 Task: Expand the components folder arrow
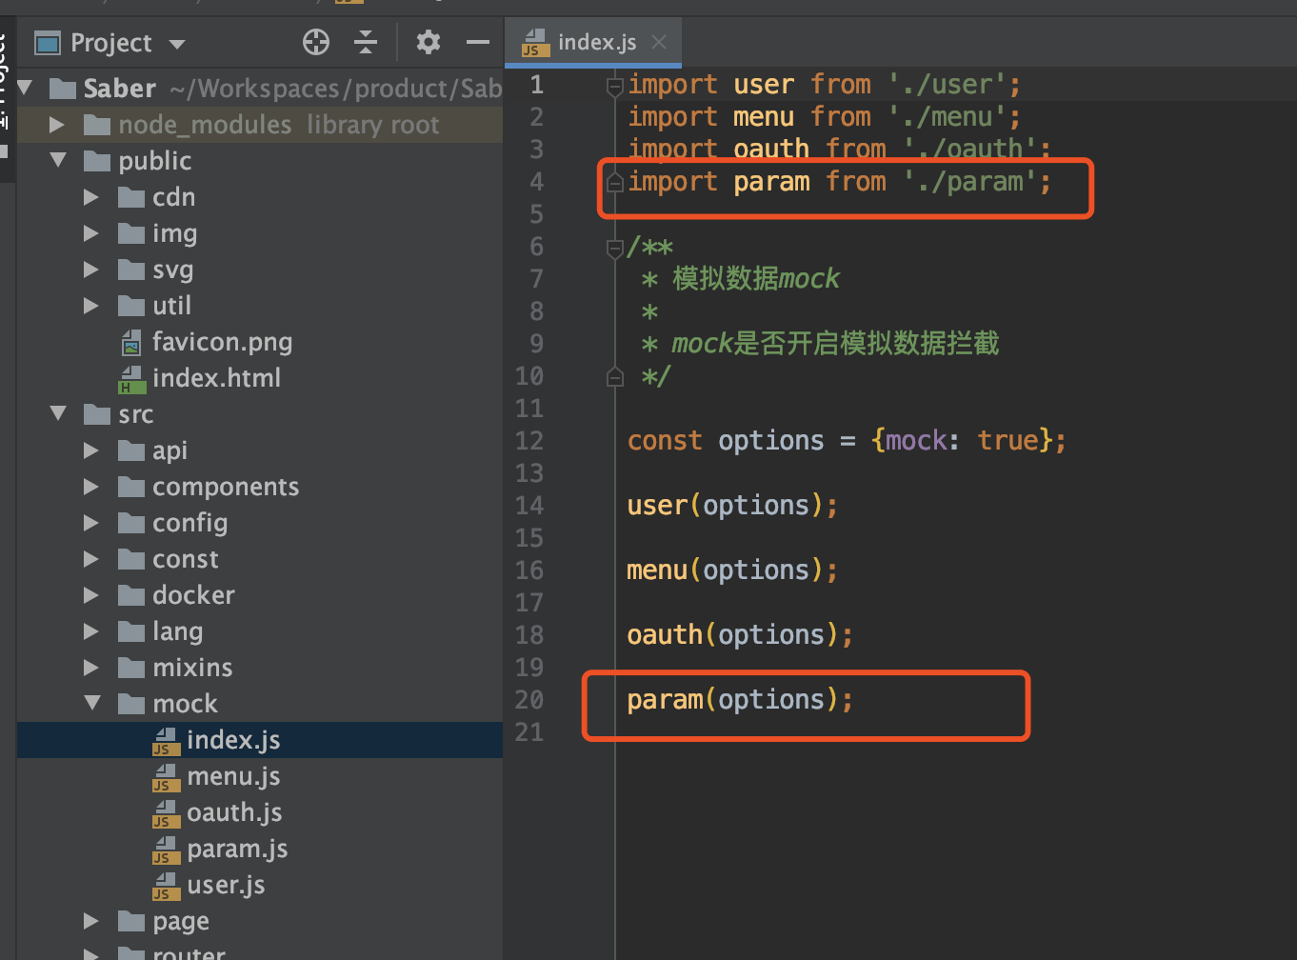(x=91, y=487)
